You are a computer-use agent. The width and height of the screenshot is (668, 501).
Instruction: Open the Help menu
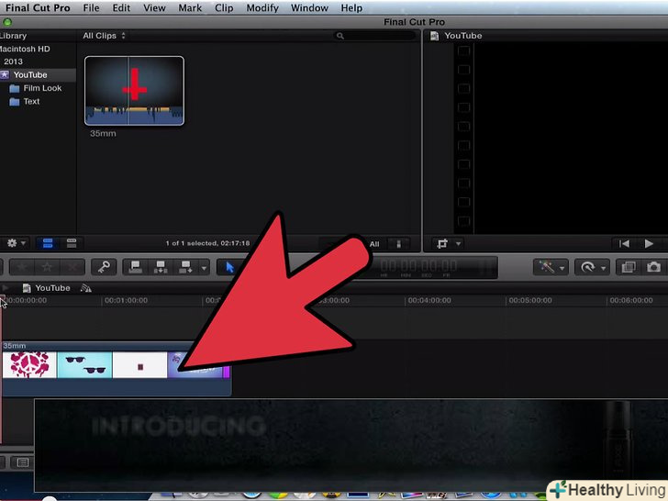pos(351,7)
